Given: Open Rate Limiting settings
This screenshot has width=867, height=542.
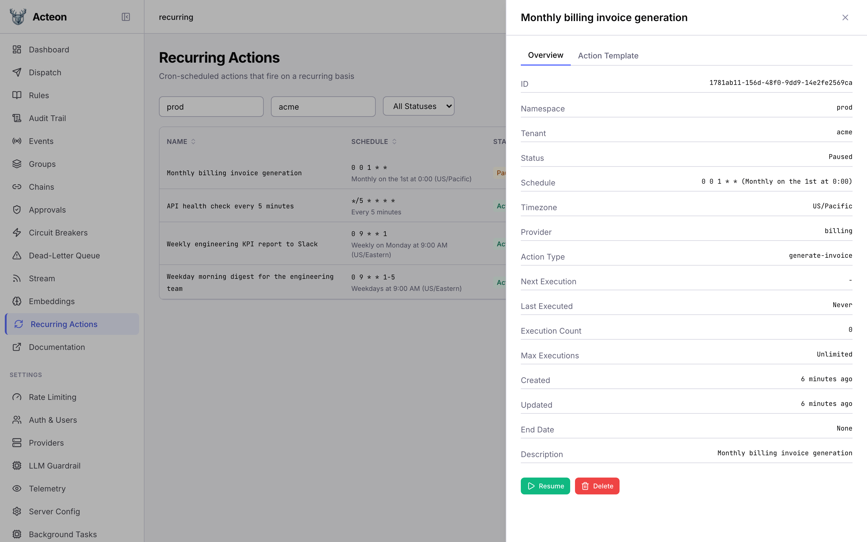Looking at the screenshot, I should [x=52, y=397].
